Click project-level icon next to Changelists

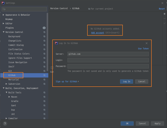tap(44, 41)
